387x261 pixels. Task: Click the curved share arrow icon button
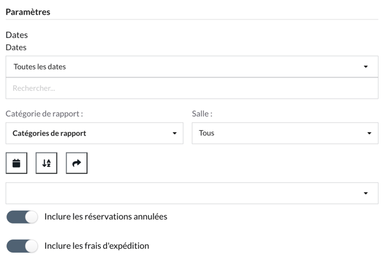[x=77, y=163]
